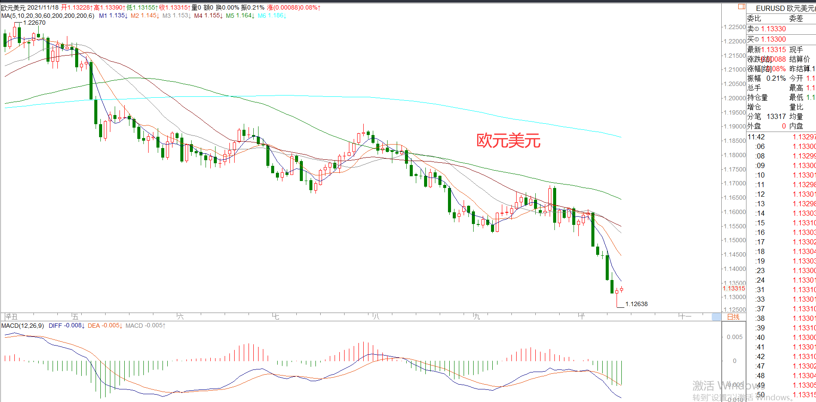Click the 持仓量 field label

757,98
